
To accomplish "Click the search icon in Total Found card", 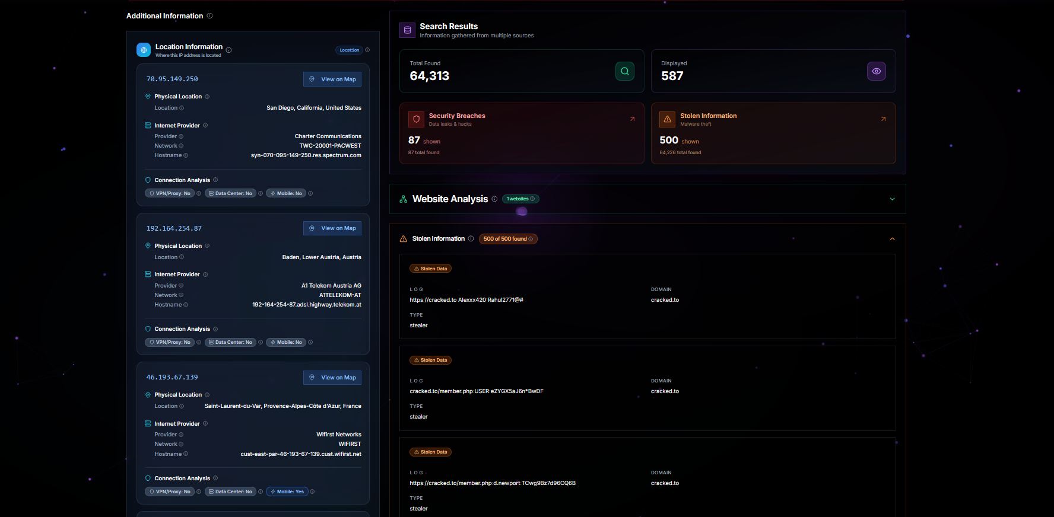I will coord(625,71).
